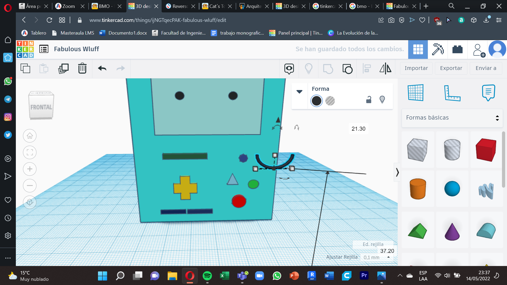
Task: Select the Ruler tool
Action: (452, 93)
